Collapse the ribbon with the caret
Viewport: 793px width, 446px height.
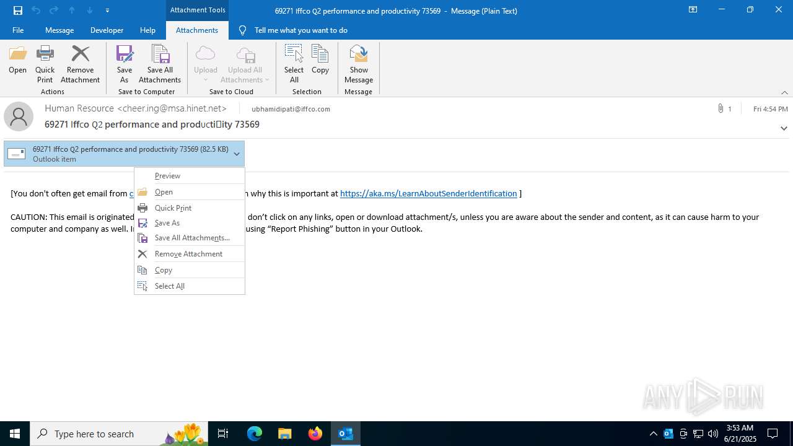tap(784, 92)
